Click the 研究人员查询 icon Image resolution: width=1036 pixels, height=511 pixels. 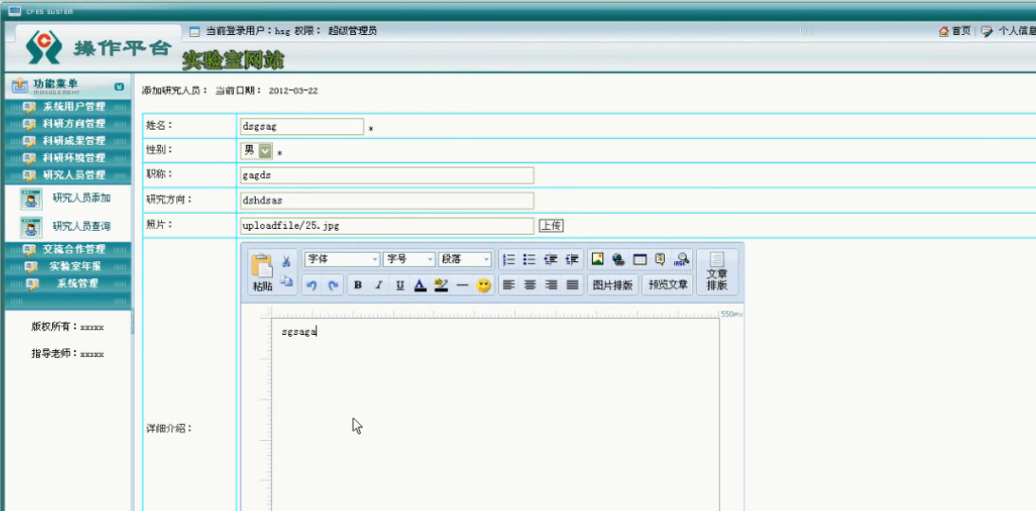[x=31, y=228]
